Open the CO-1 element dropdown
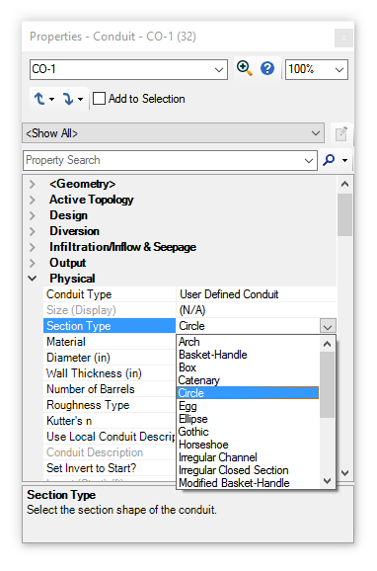Screen dimensions: 377x571 pyautogui.click(x=219, y=69)
